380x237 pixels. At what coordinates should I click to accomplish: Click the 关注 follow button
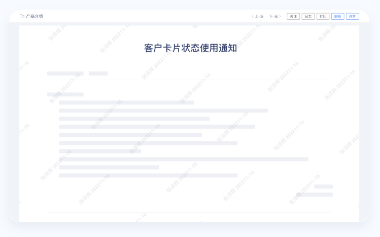(293, 16)
